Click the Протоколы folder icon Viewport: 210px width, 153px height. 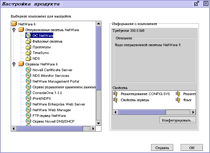28,47
